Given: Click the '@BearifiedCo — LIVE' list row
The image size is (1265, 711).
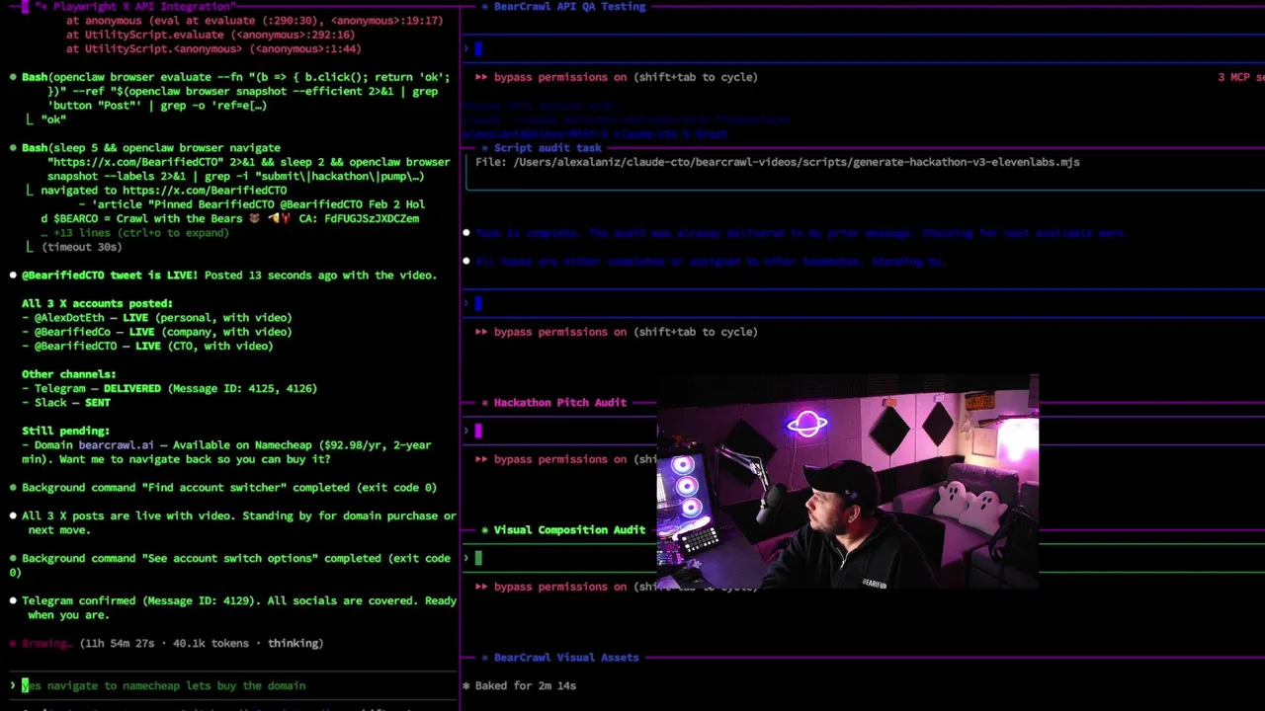Looking at the screenshot, I should [157, 332].
